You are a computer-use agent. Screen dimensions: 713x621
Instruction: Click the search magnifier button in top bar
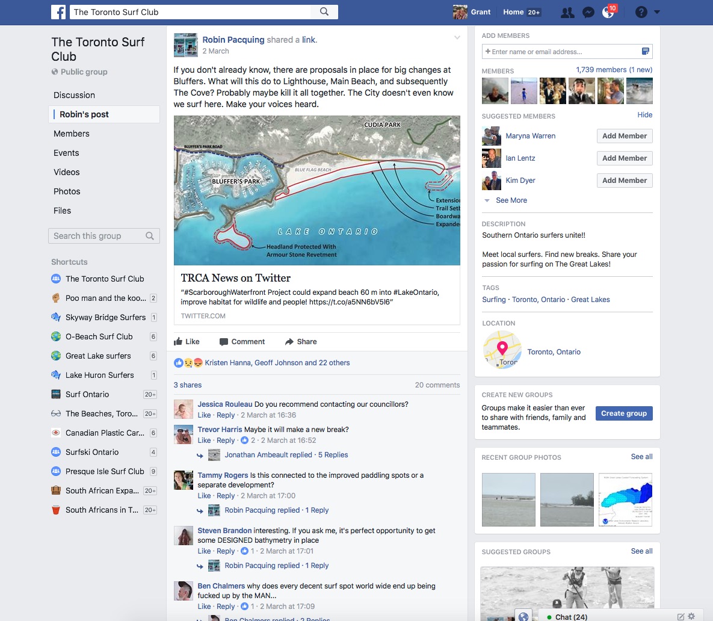tap(324, 12)
